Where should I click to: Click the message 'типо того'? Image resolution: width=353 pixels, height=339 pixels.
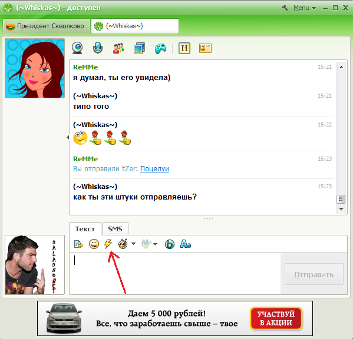pos(91,106)
